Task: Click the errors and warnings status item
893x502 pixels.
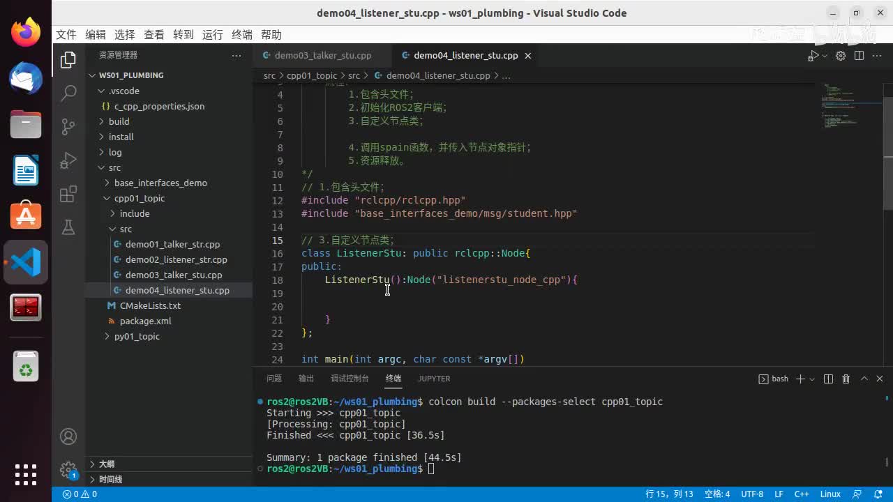Action: 80,494
